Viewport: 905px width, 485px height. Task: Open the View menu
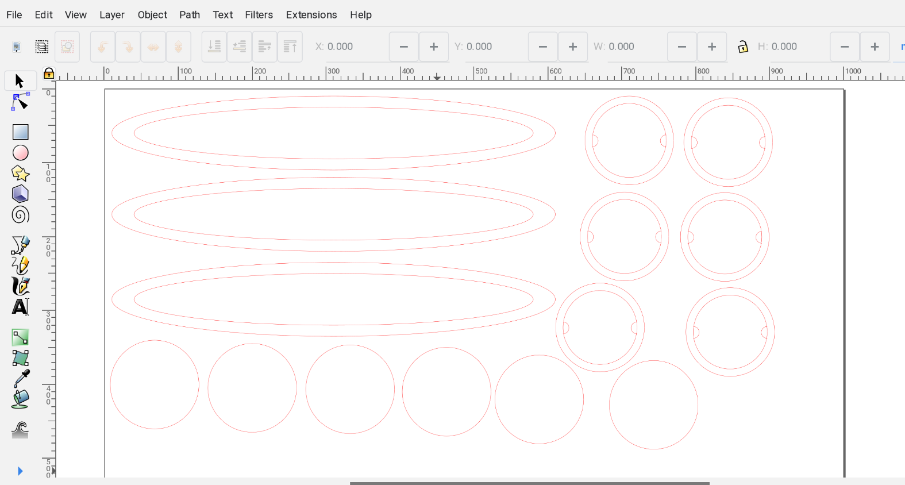[x=76, y=15]
